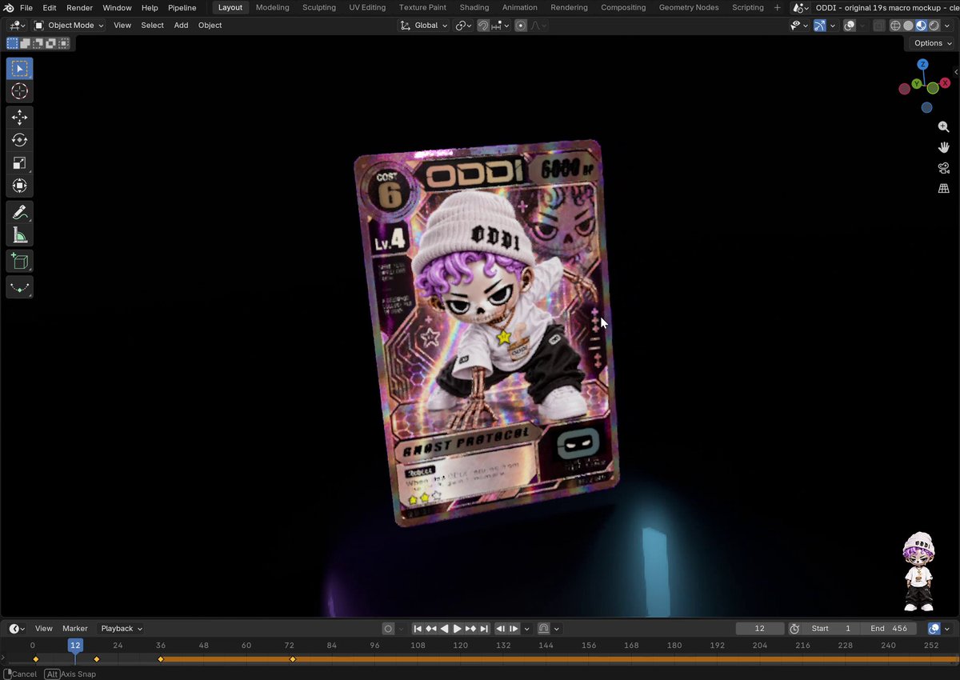Click the camera view icon
960x680 pixels.
coord(944,168)
